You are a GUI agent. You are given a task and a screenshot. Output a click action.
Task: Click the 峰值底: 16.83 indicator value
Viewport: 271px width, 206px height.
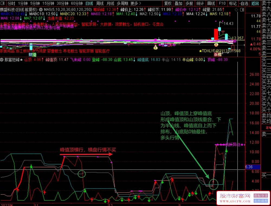[149, 60]
